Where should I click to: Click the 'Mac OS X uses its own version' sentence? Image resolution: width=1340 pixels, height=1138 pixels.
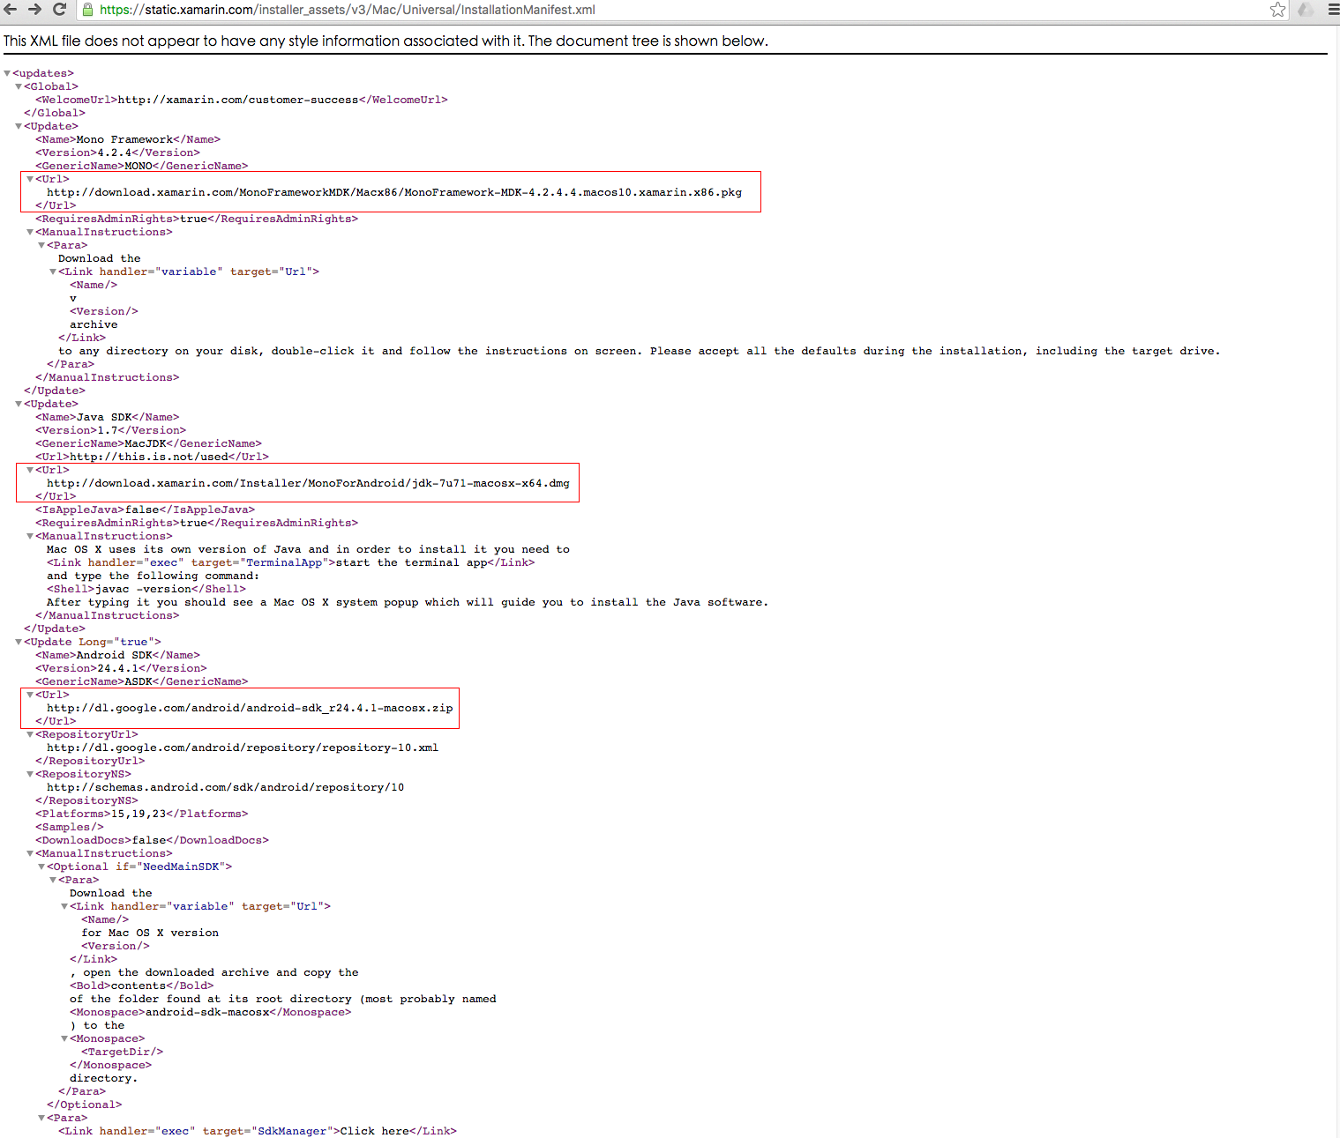308,550
